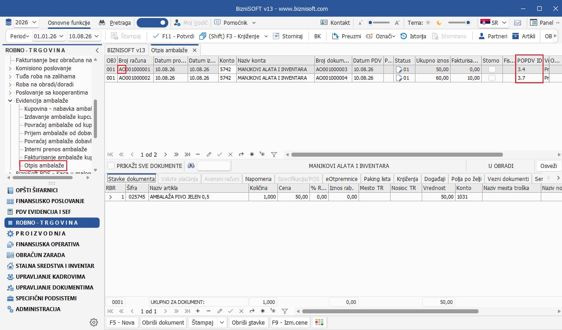The image size is (562, 330).
Task: Toggle the blue switch next to Pretraga
Action: [152, 23]
